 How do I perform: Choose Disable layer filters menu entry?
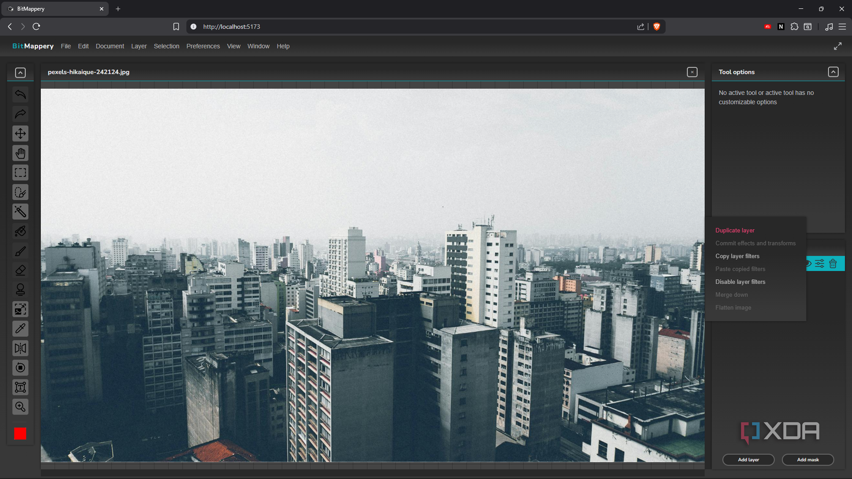(x=740, y=282)
